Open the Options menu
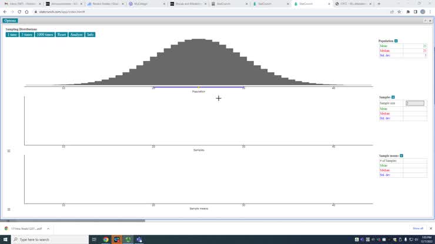 coord(10,21)
